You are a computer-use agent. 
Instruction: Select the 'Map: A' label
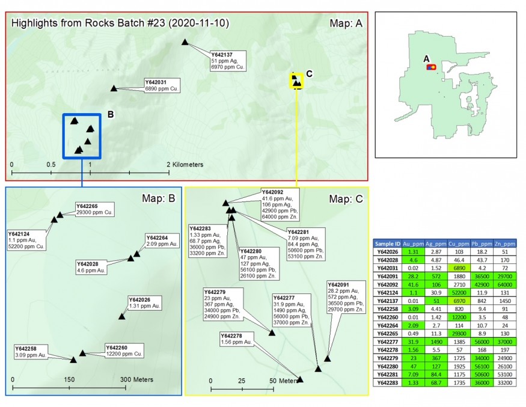click(x=346, y=23)
